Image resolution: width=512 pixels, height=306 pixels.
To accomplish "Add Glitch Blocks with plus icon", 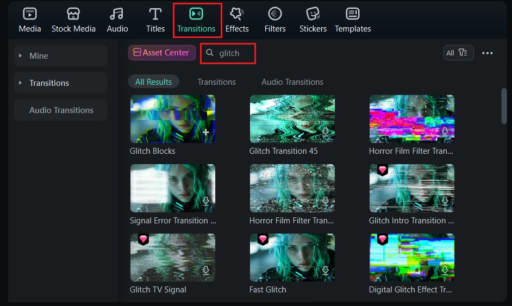I will 205,132.
